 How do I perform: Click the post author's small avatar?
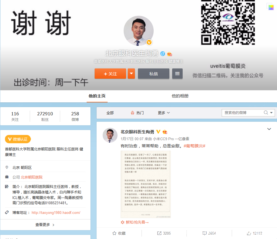[110, 135]
